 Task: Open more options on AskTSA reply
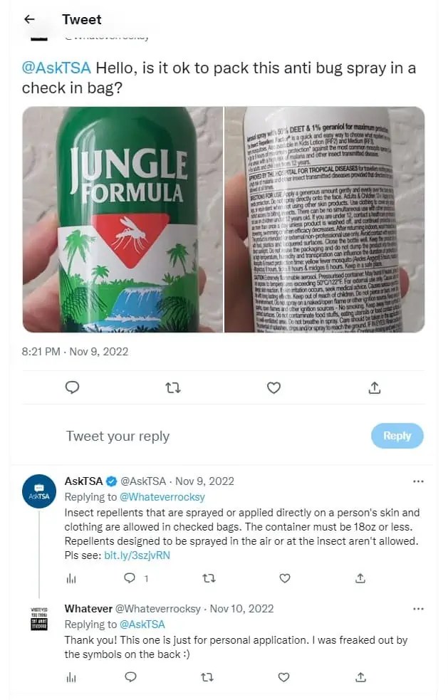point(418,481)
